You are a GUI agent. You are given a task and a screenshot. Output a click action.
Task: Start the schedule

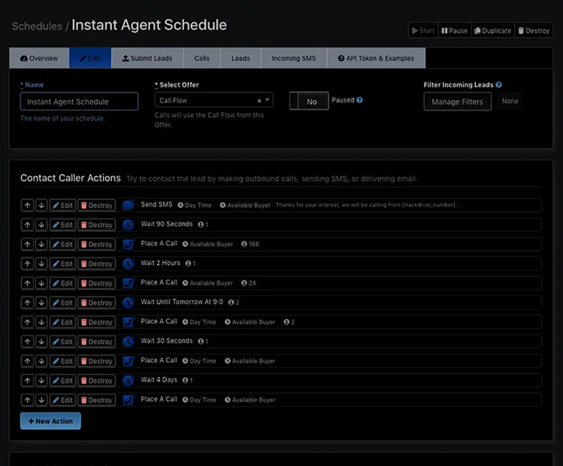tap(423, 30)
